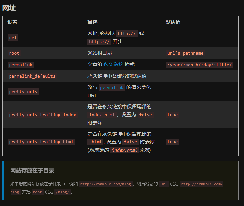244x206 pixels.
Task: Click the root setting code tag
Action: tap(14, 53)
